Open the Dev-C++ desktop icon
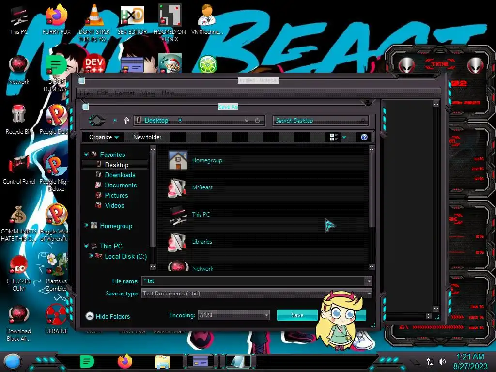Viewport: 496px width, 372px height. point(94,64)
